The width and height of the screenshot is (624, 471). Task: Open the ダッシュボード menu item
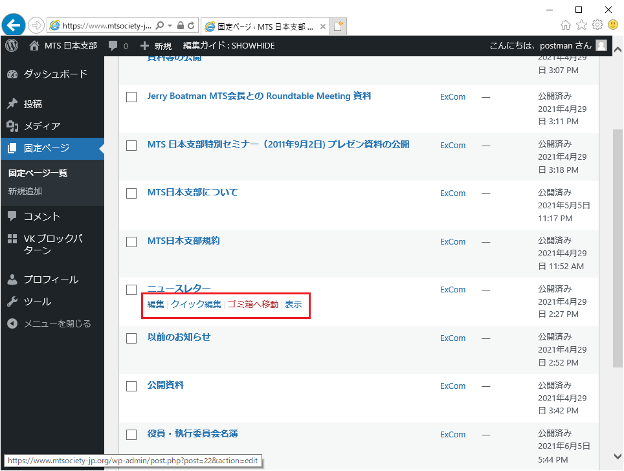point(55,74)
